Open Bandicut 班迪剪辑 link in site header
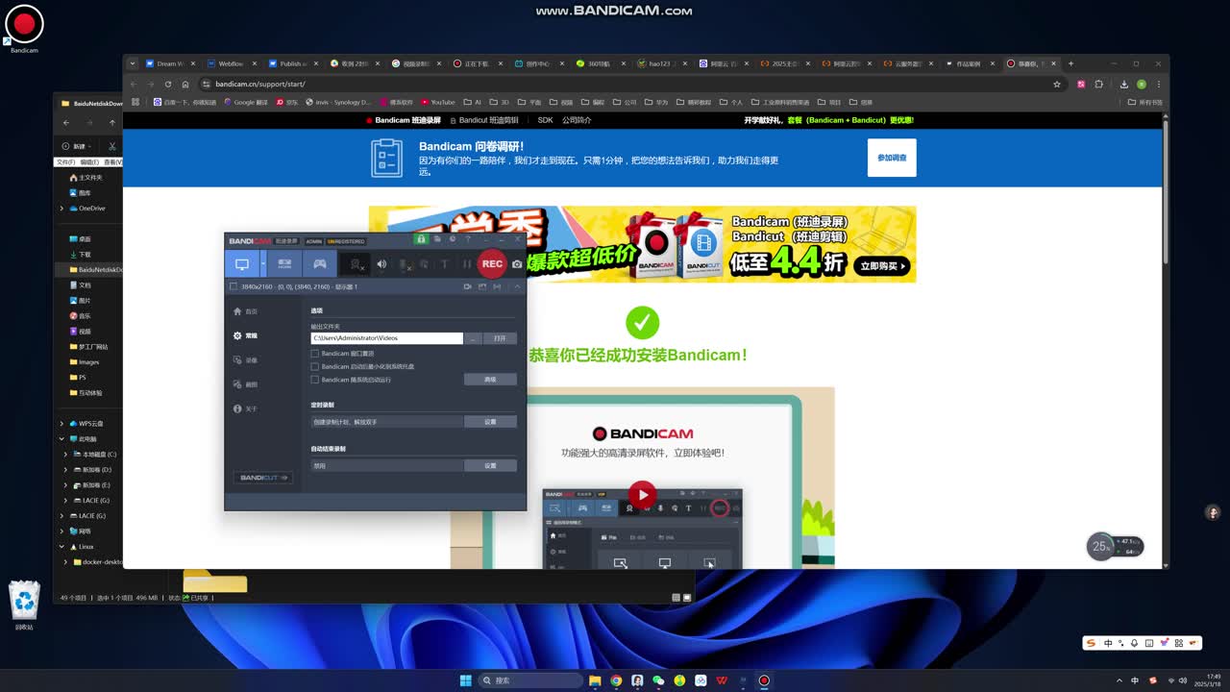This screenshot has height=692, width=1230. point(484,120)
